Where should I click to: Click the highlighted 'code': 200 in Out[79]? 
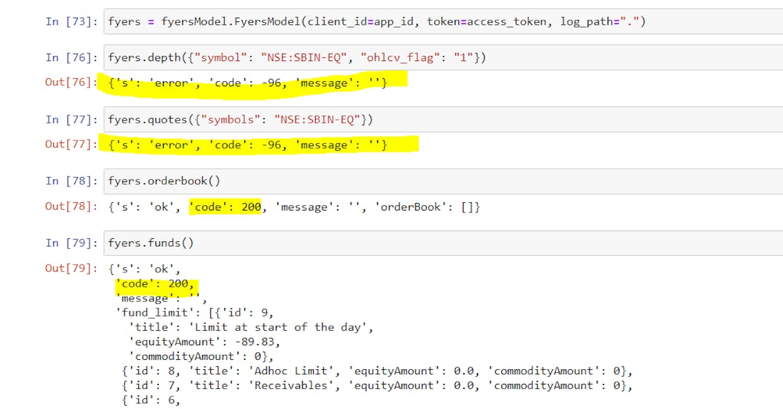click(155, 284)
